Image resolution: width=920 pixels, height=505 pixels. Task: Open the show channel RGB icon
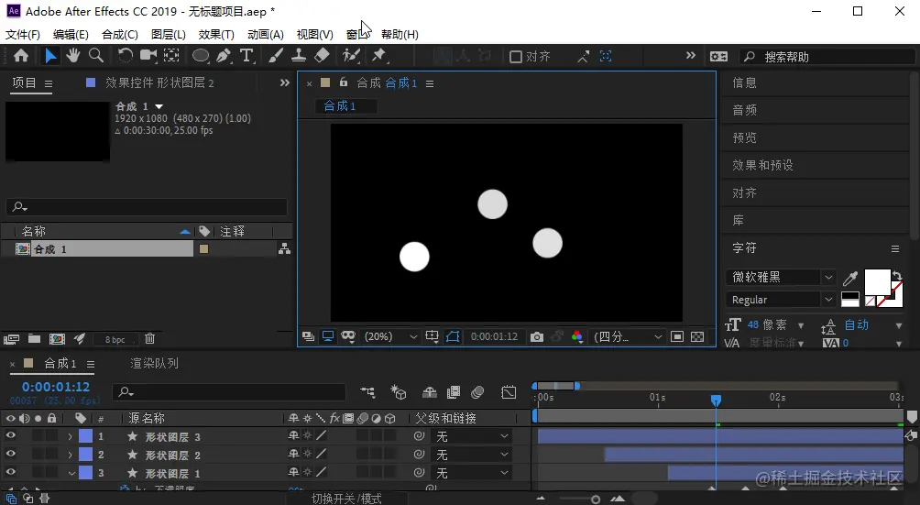click(x=577, y=336)
